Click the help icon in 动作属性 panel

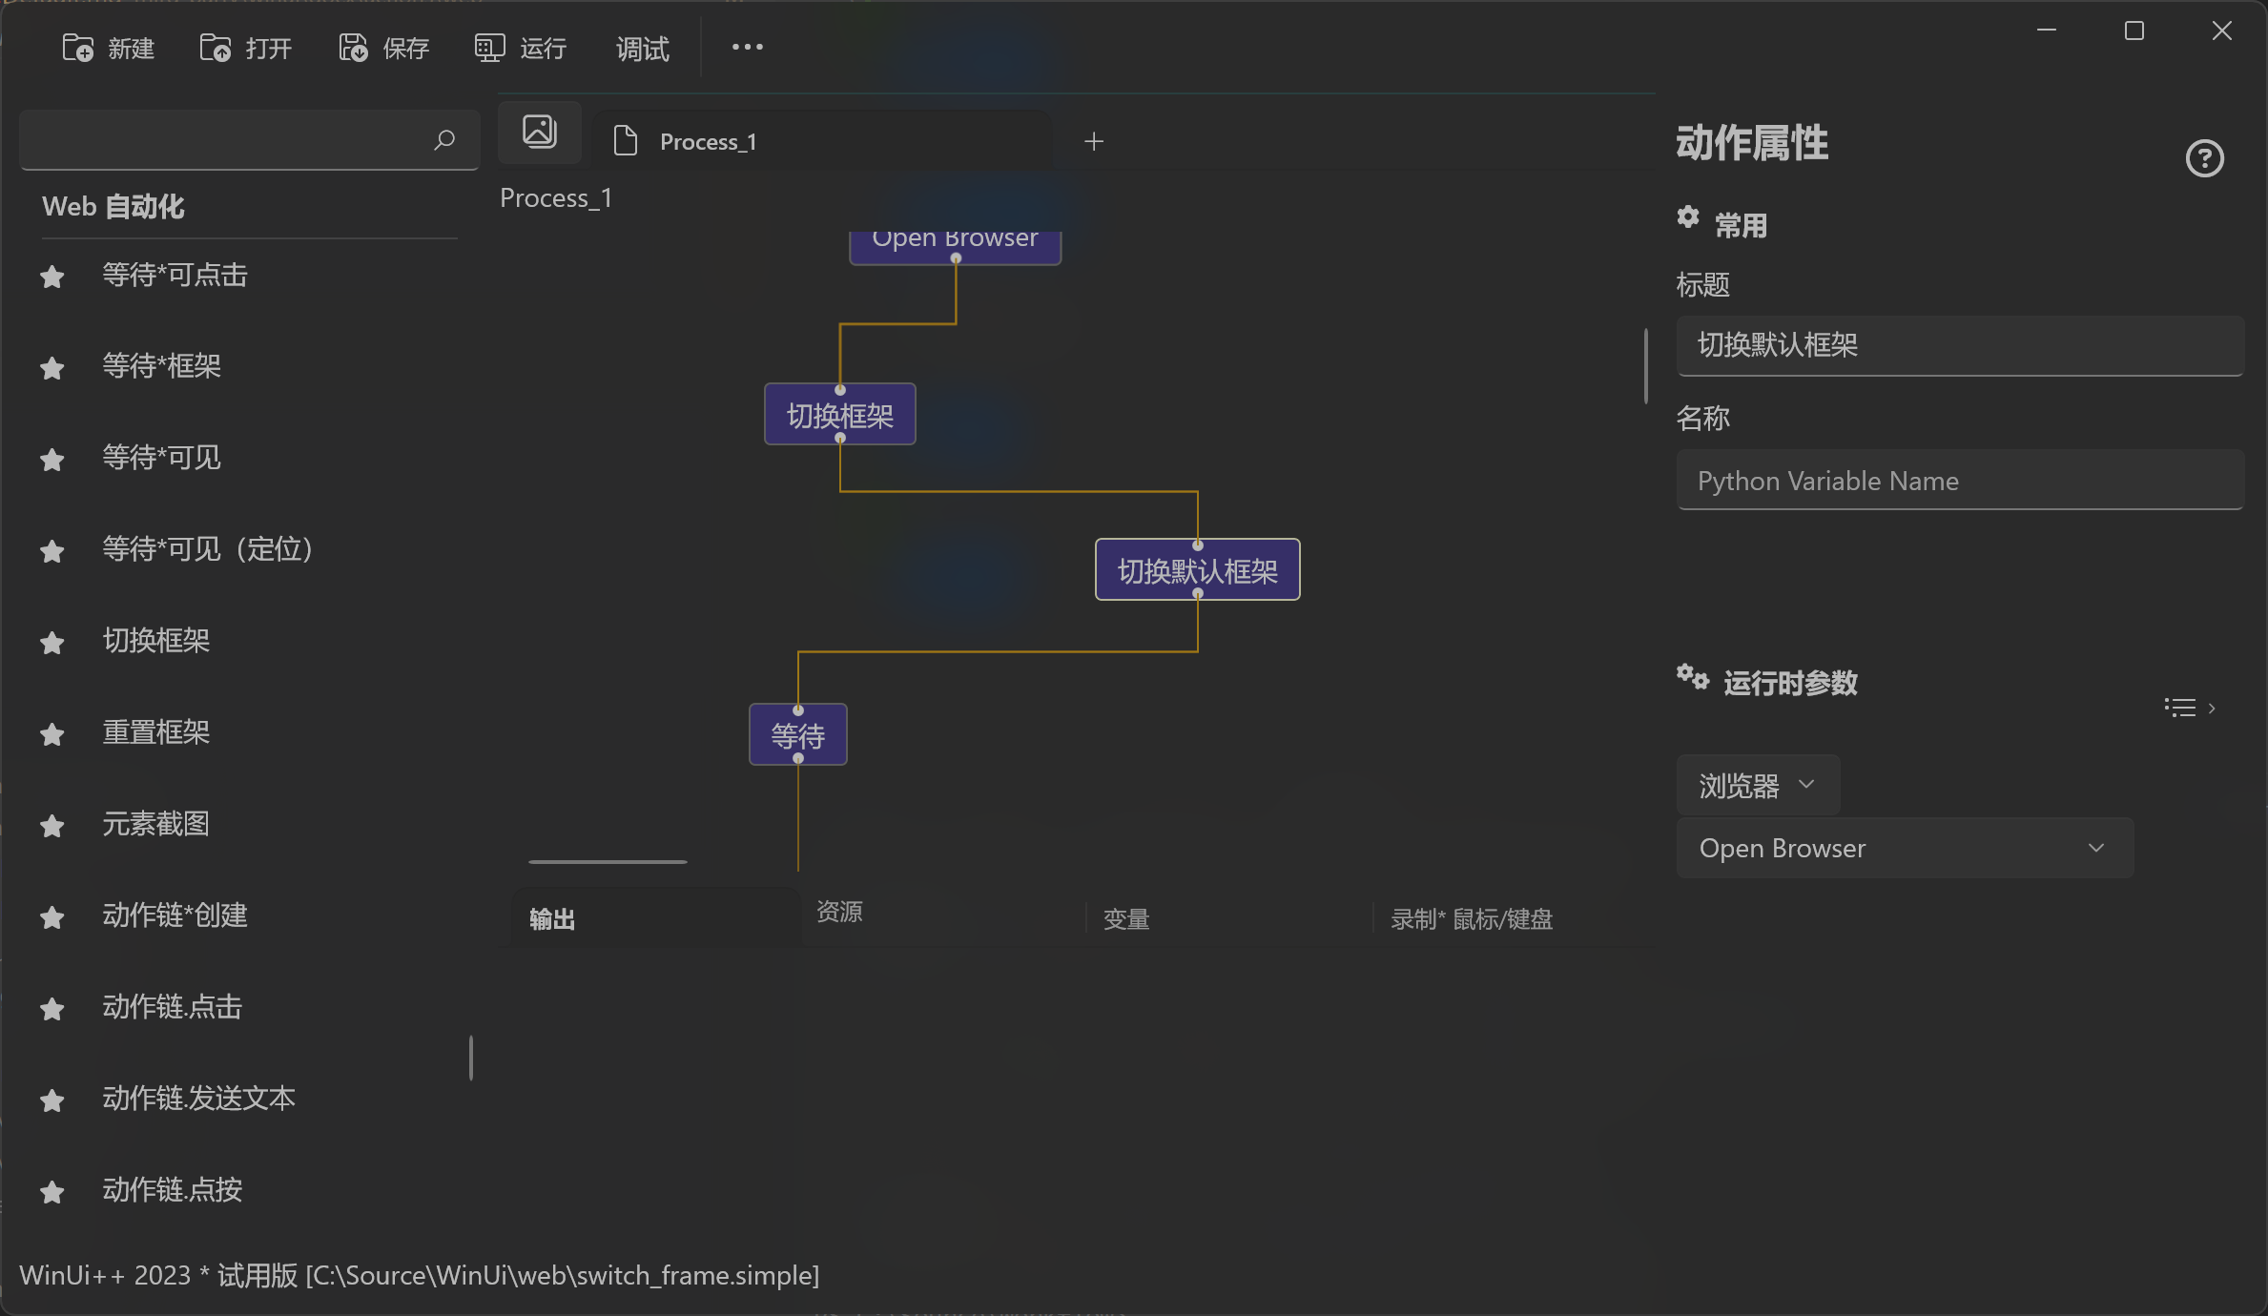(2205, 158)
